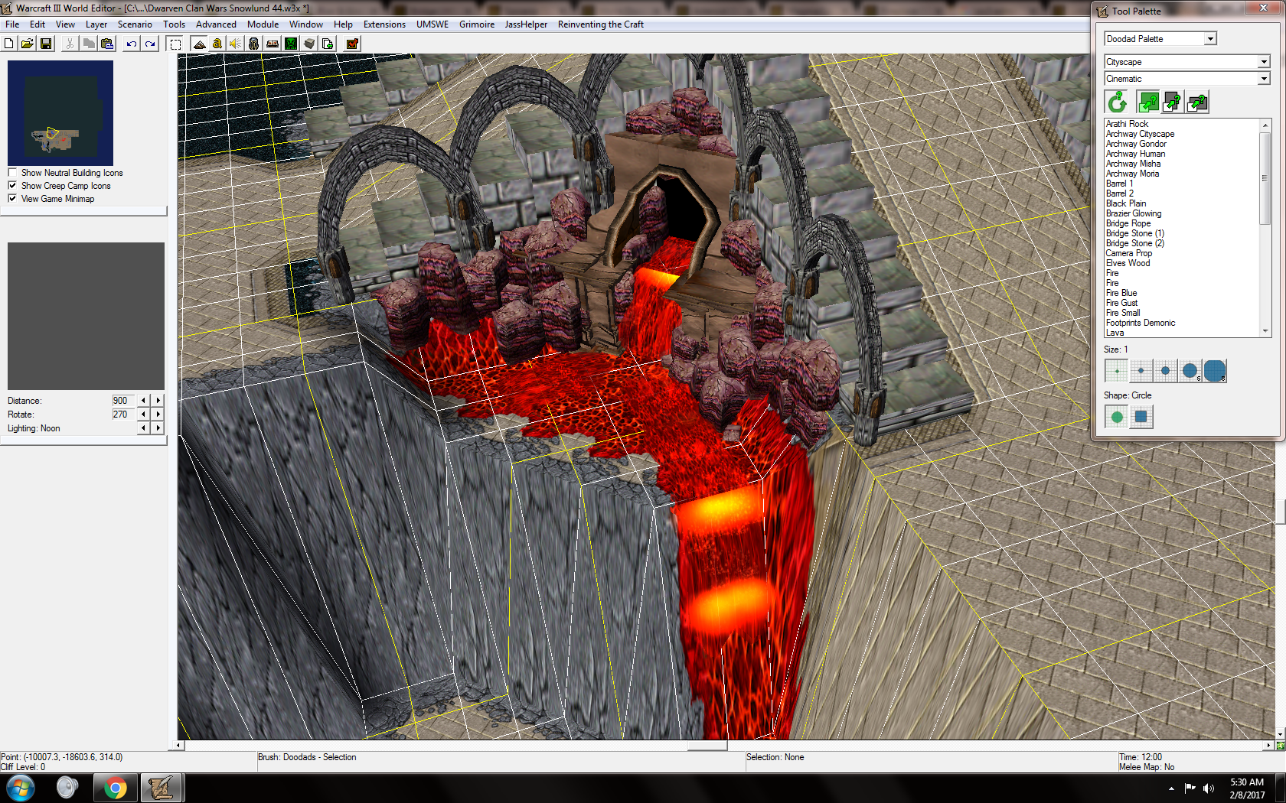Open the Sound Editor speaker icon
The height and width of the screenshot is (803, 1286).
tap(236, 44)
